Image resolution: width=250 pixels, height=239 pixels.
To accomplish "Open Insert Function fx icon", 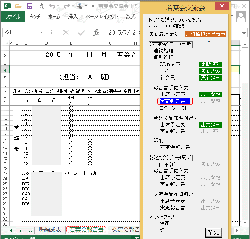I will click(x=96, y=33).
